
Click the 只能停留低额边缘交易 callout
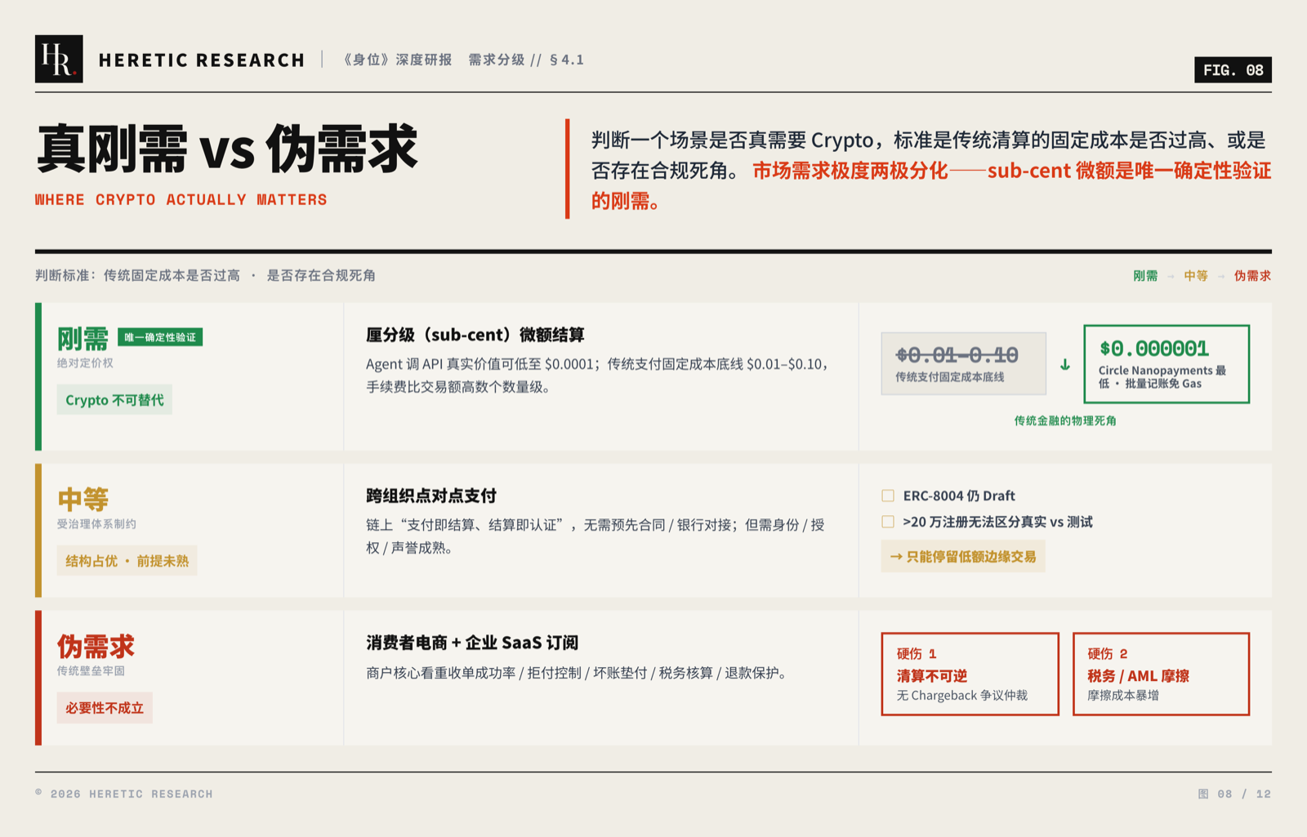(963, 557)
